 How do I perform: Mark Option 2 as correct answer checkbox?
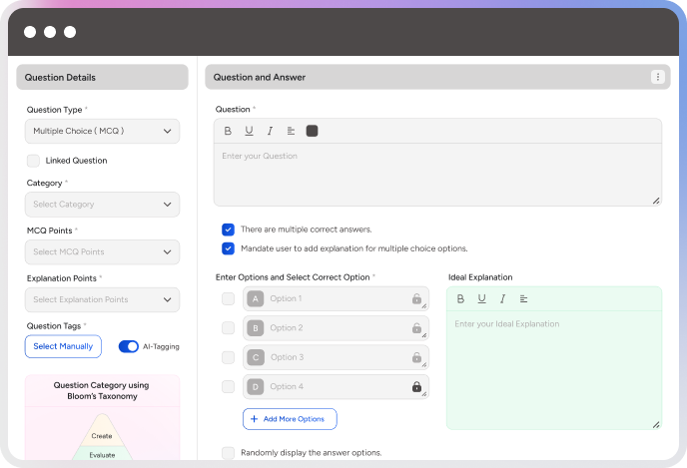229,328
